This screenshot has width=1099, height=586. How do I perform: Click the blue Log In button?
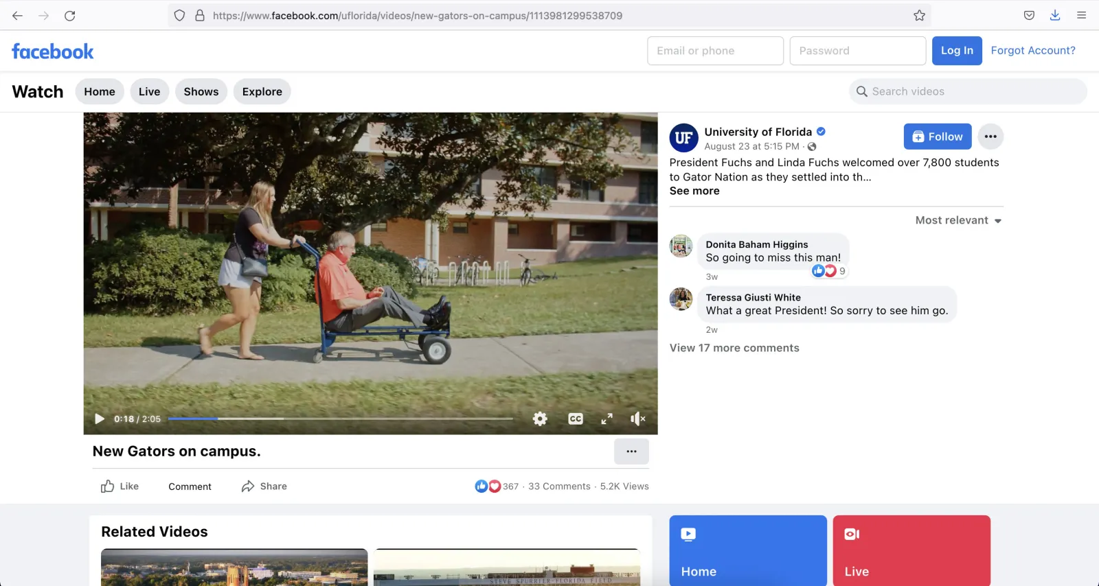click(956, 51)
